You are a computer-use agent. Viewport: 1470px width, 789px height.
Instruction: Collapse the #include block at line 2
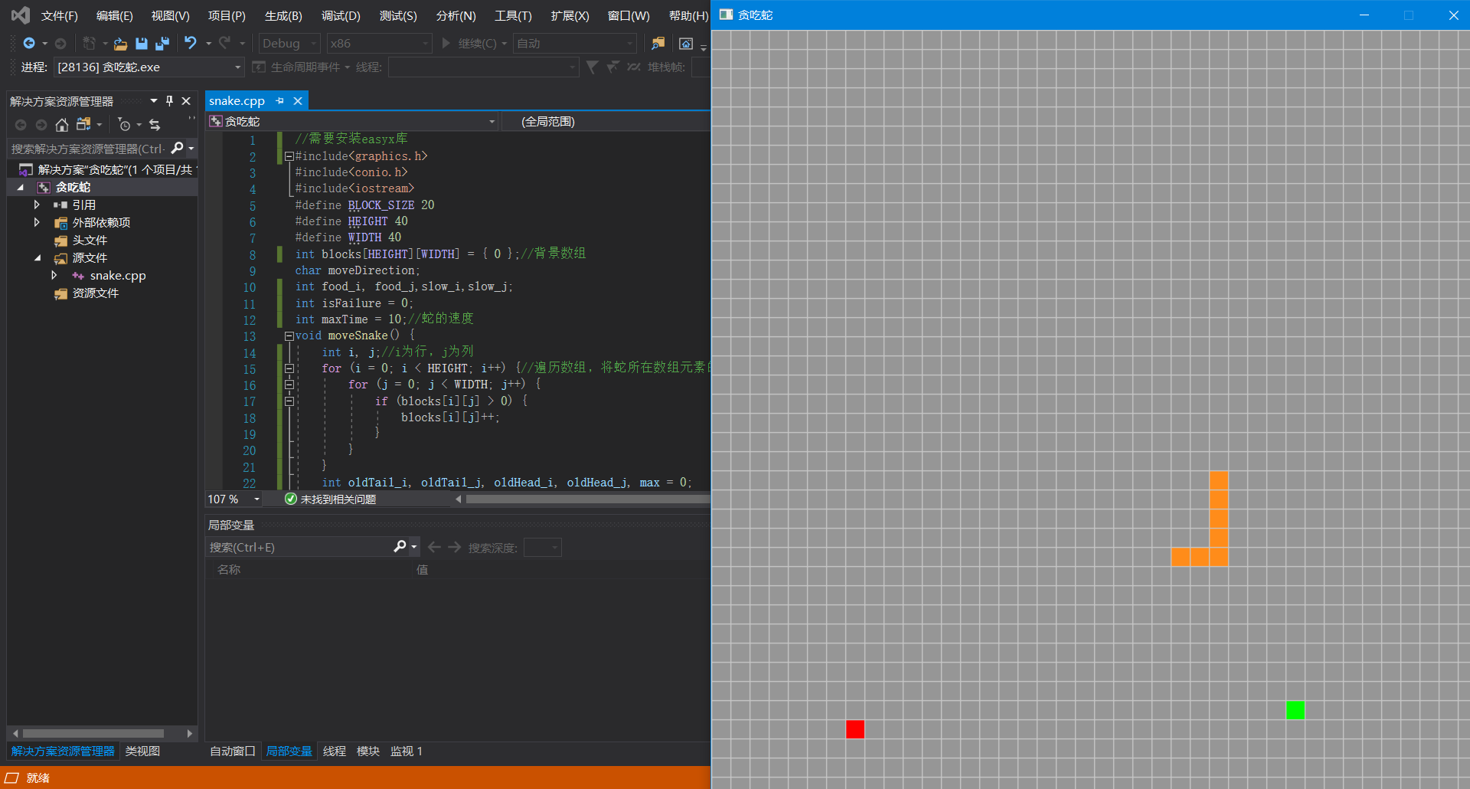[289, 156]
